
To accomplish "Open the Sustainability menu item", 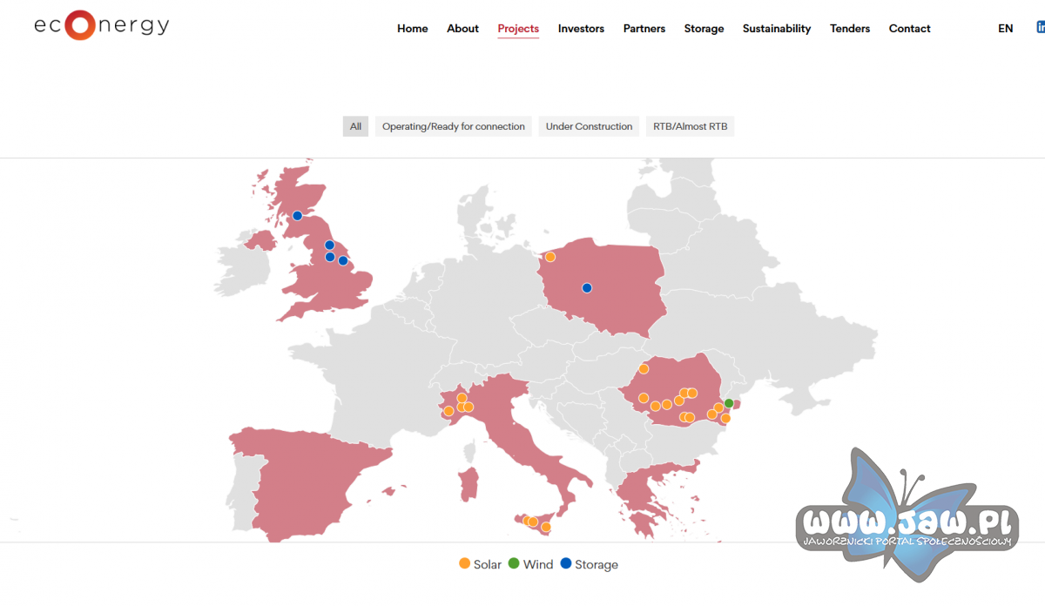I will click(x=777, y=29).
